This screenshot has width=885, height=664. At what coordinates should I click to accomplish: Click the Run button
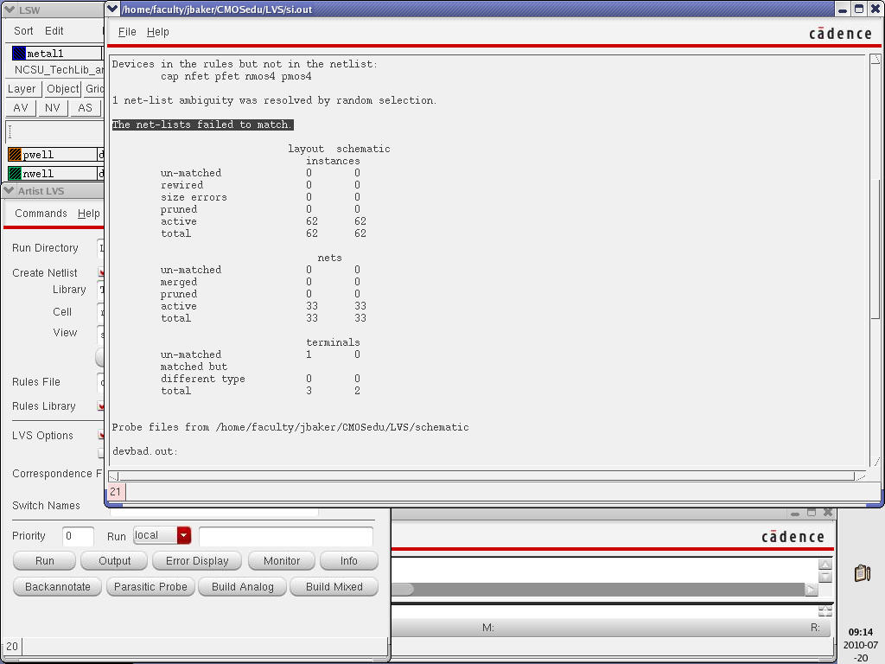pyautogui.click(x=45, y=560)
